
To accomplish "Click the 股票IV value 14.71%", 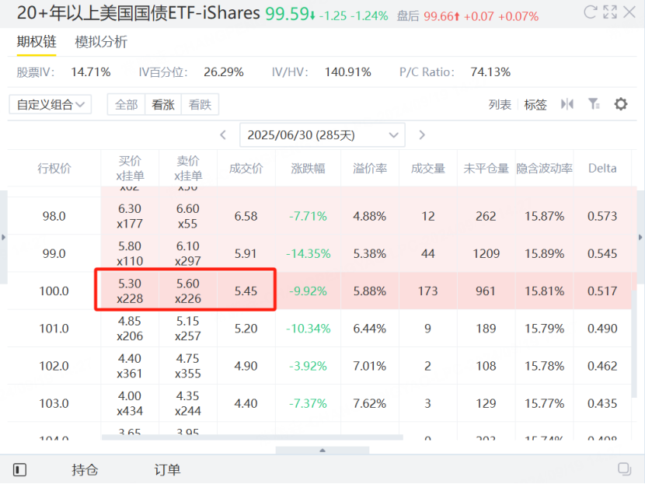I will 90,72.
